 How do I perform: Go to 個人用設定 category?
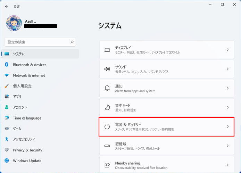[x=40, y=86]
